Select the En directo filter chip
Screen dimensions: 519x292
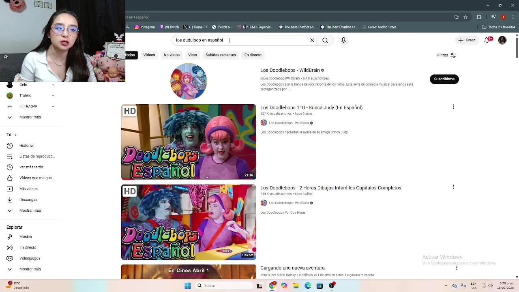pyautogui.click(x=253, y=55)
